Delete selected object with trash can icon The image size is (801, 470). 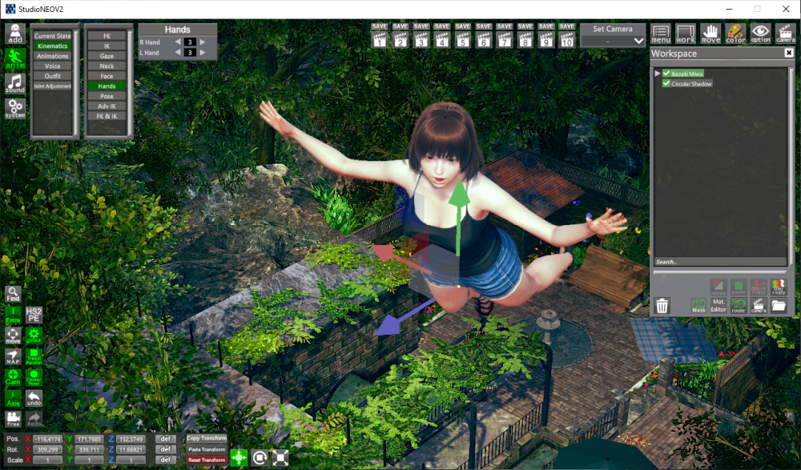click(x=662, y=305)
